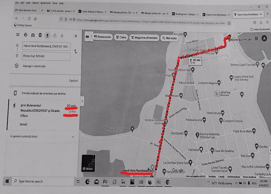Open Google account avatar A
Image resolution: width=271 pixels, height=194 pixels.
(x=264, y=38)
